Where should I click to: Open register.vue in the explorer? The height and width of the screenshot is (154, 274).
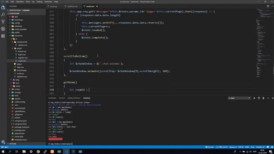[x=26, y=58]
